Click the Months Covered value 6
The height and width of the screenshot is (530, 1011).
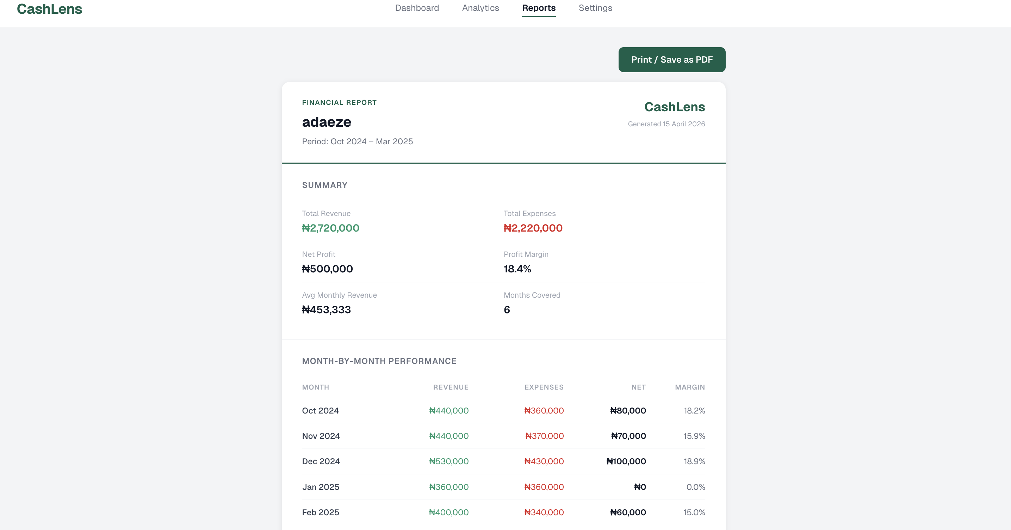(507, 310)
